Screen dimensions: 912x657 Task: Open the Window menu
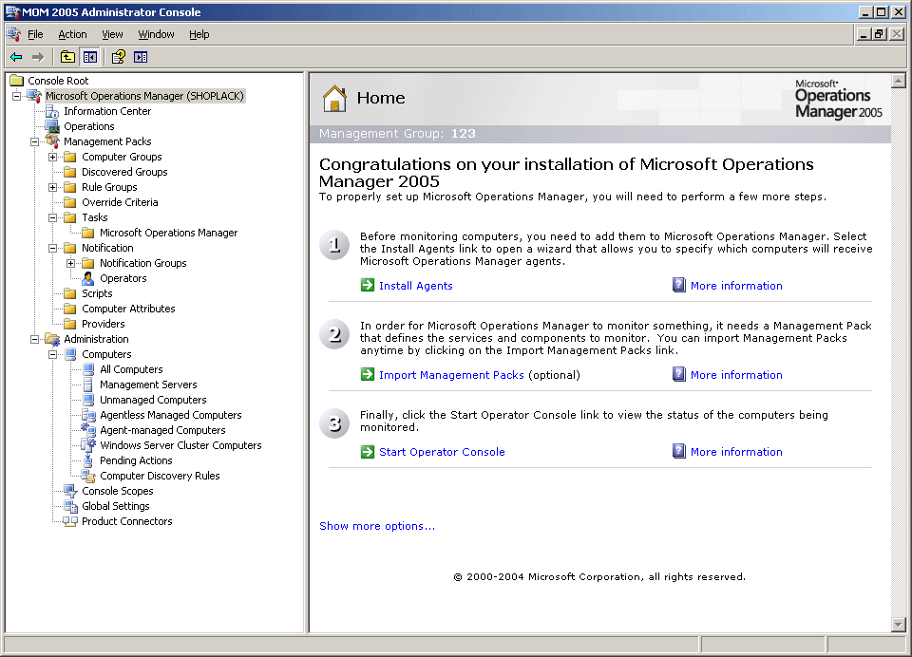tap(156, 34)
